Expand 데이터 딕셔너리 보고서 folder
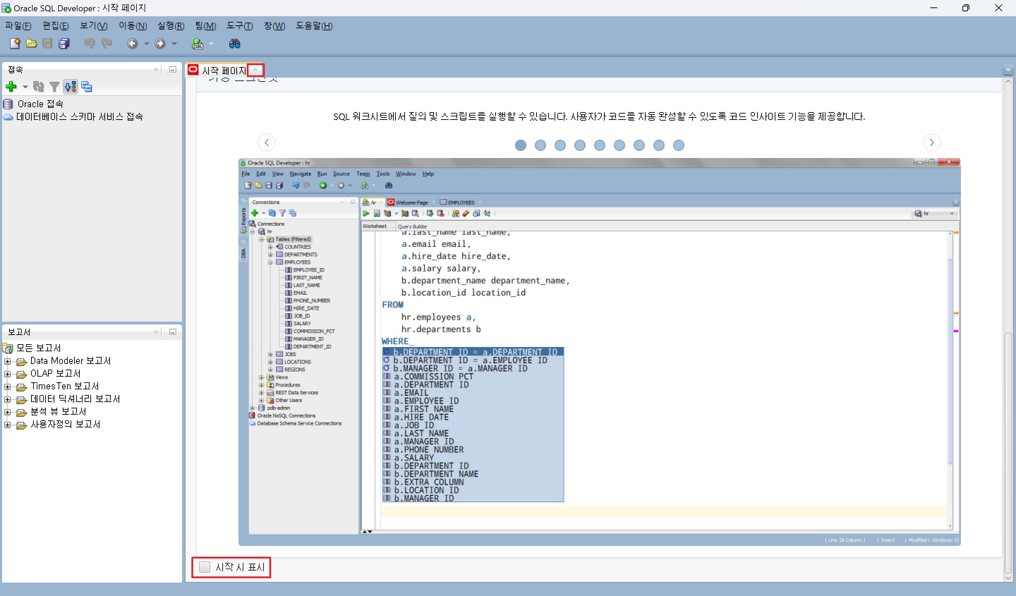Viewport: 1016px width, 596px height. [7, 399]
